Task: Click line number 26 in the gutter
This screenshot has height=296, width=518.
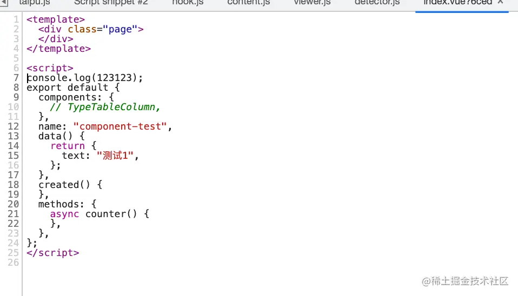Action: point(13,263)
